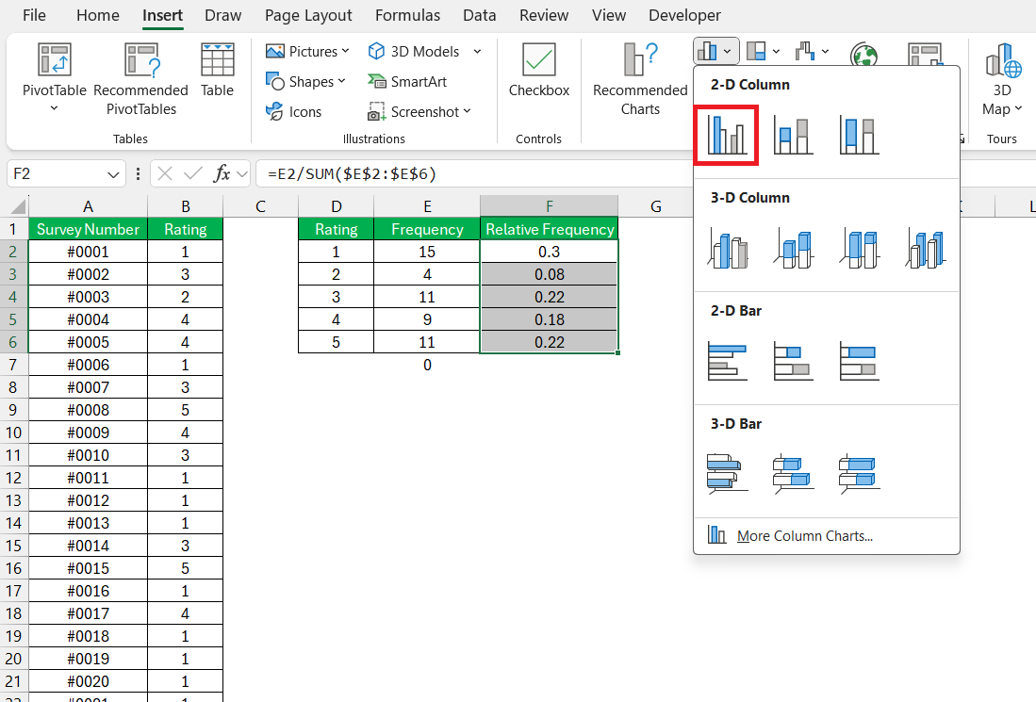Choose 2-D Stacked Column chart

click(793, 135)
